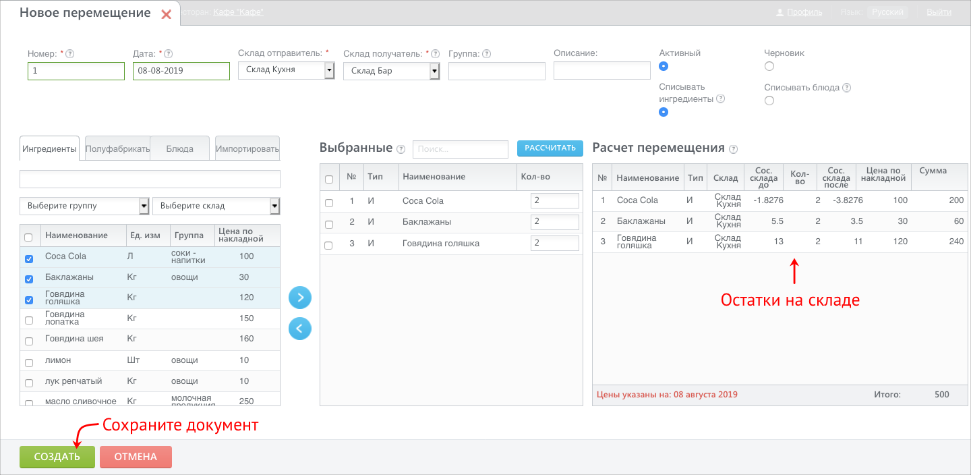The height and width of the screenshot is (475, 971).
Task: Select Списывать блюда radio button
Action: [769, 101]
